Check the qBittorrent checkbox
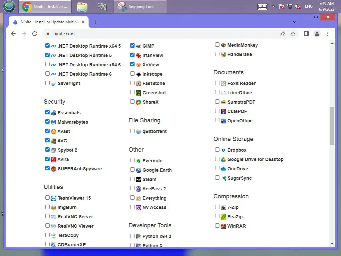The image size is (341, 256). point(132,131)
